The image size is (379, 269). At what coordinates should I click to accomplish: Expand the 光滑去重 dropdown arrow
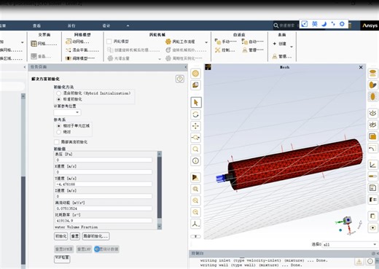[160, 59]
